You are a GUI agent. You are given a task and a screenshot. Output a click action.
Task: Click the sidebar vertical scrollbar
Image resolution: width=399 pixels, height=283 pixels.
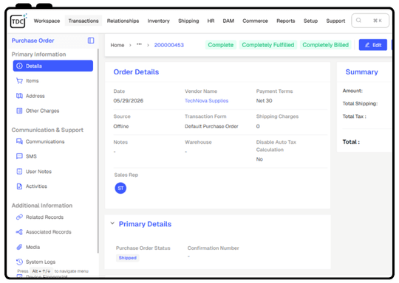tap(98, 151)
